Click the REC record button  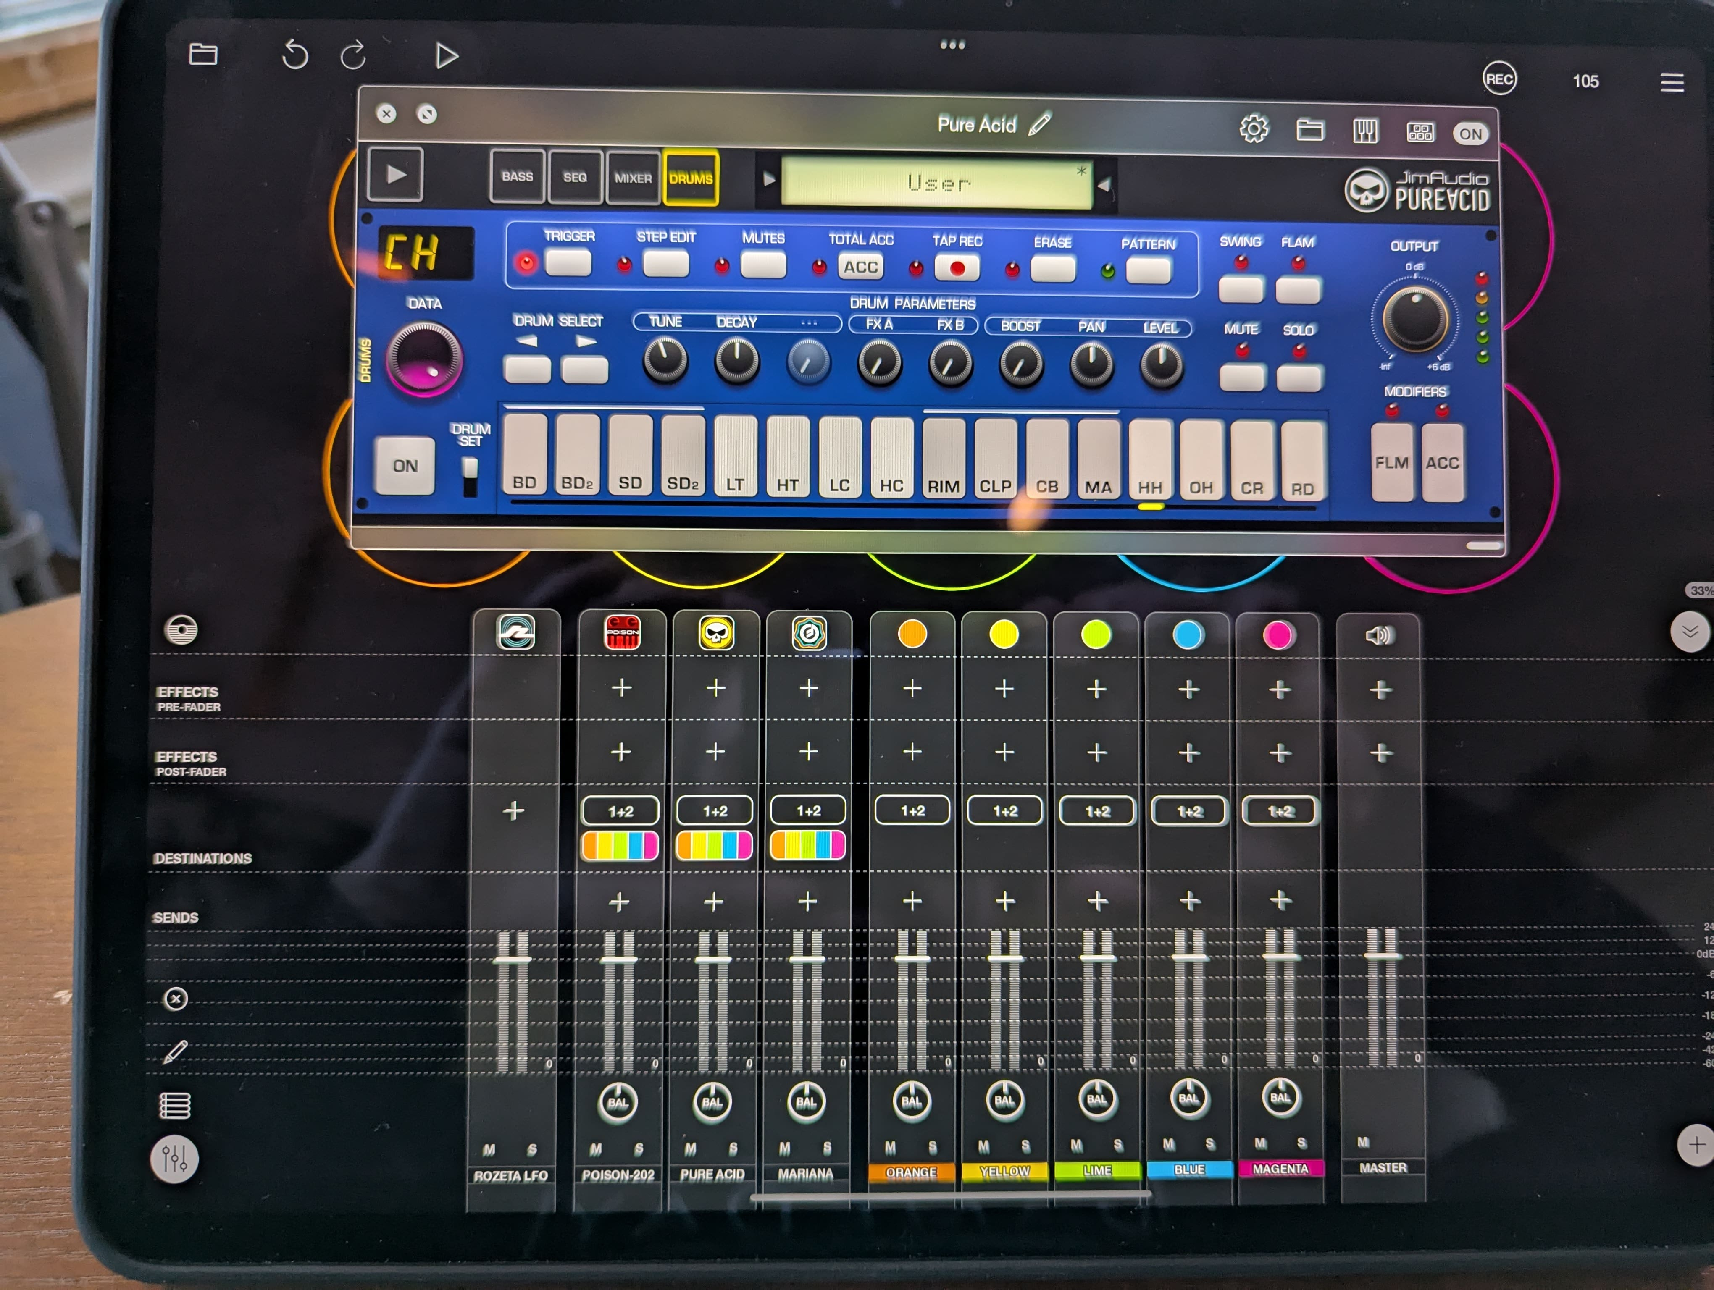[1499, 79]
